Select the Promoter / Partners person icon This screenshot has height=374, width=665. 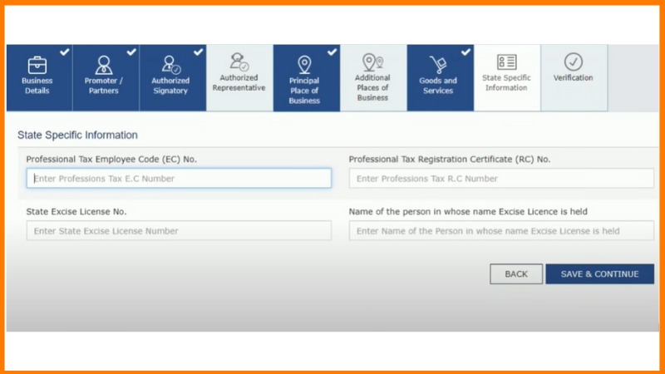coord(103,65)
